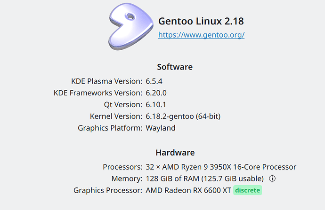The height and width of the screenshot is (210, 325).
Task: Select the Wayland graphics platform value
Action: (161, 128)
